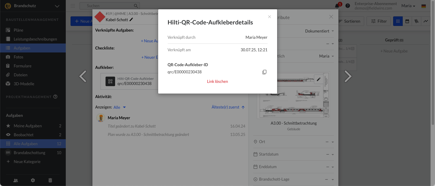Open notifications bell with red badge
The width and height of the screenshot is (435, 186).
point(337,6)
